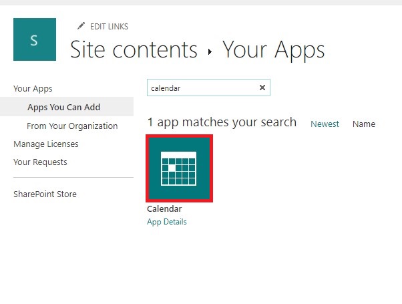Add the Calendar app tile
Image resolution: width=402 pixels, height=304 pixels.
[x=179, y=168]
